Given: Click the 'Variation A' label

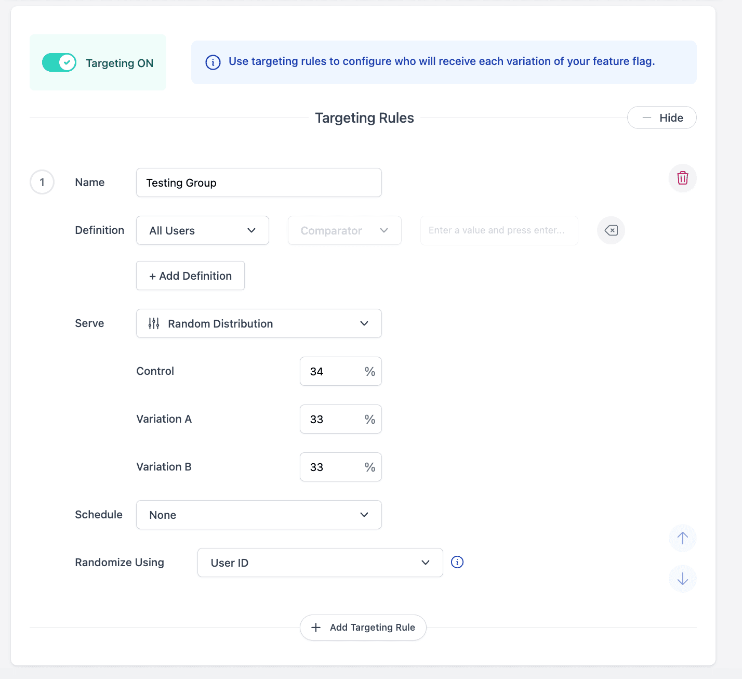Looking at the screenshot, I should tap(164, 419).
